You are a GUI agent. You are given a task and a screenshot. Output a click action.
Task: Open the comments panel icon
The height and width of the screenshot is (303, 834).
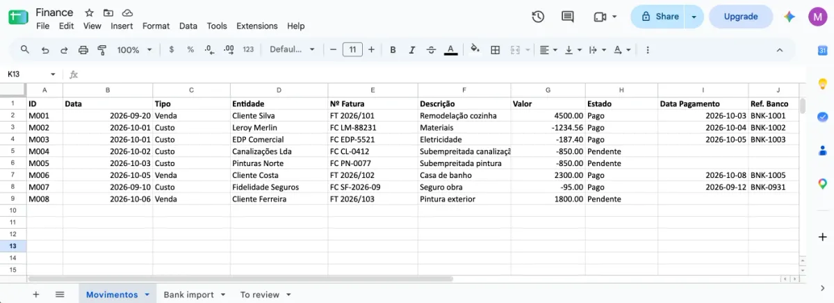[568, 17]
